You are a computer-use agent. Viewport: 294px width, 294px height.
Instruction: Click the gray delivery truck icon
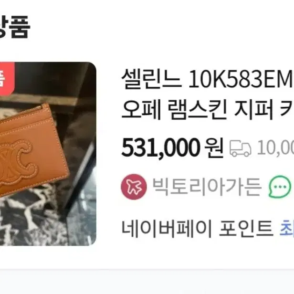(x=241, y=149)
